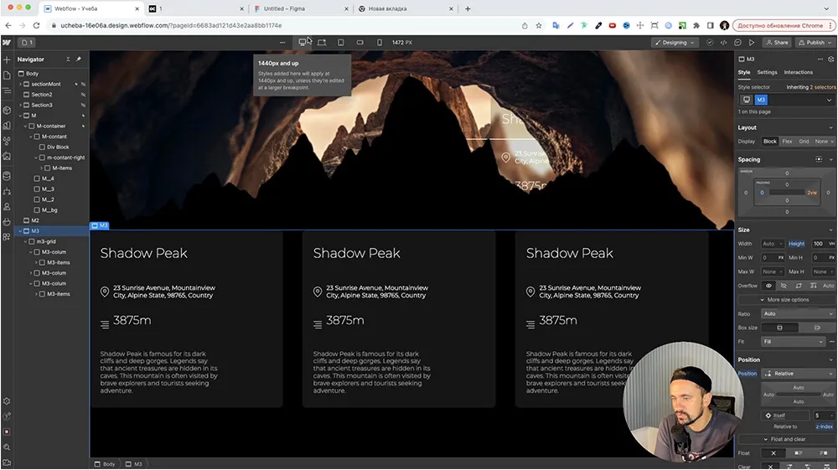Toggle visibility of Section2 in Navigator
This screenshot has width=838, height=470.
(83, 95)
